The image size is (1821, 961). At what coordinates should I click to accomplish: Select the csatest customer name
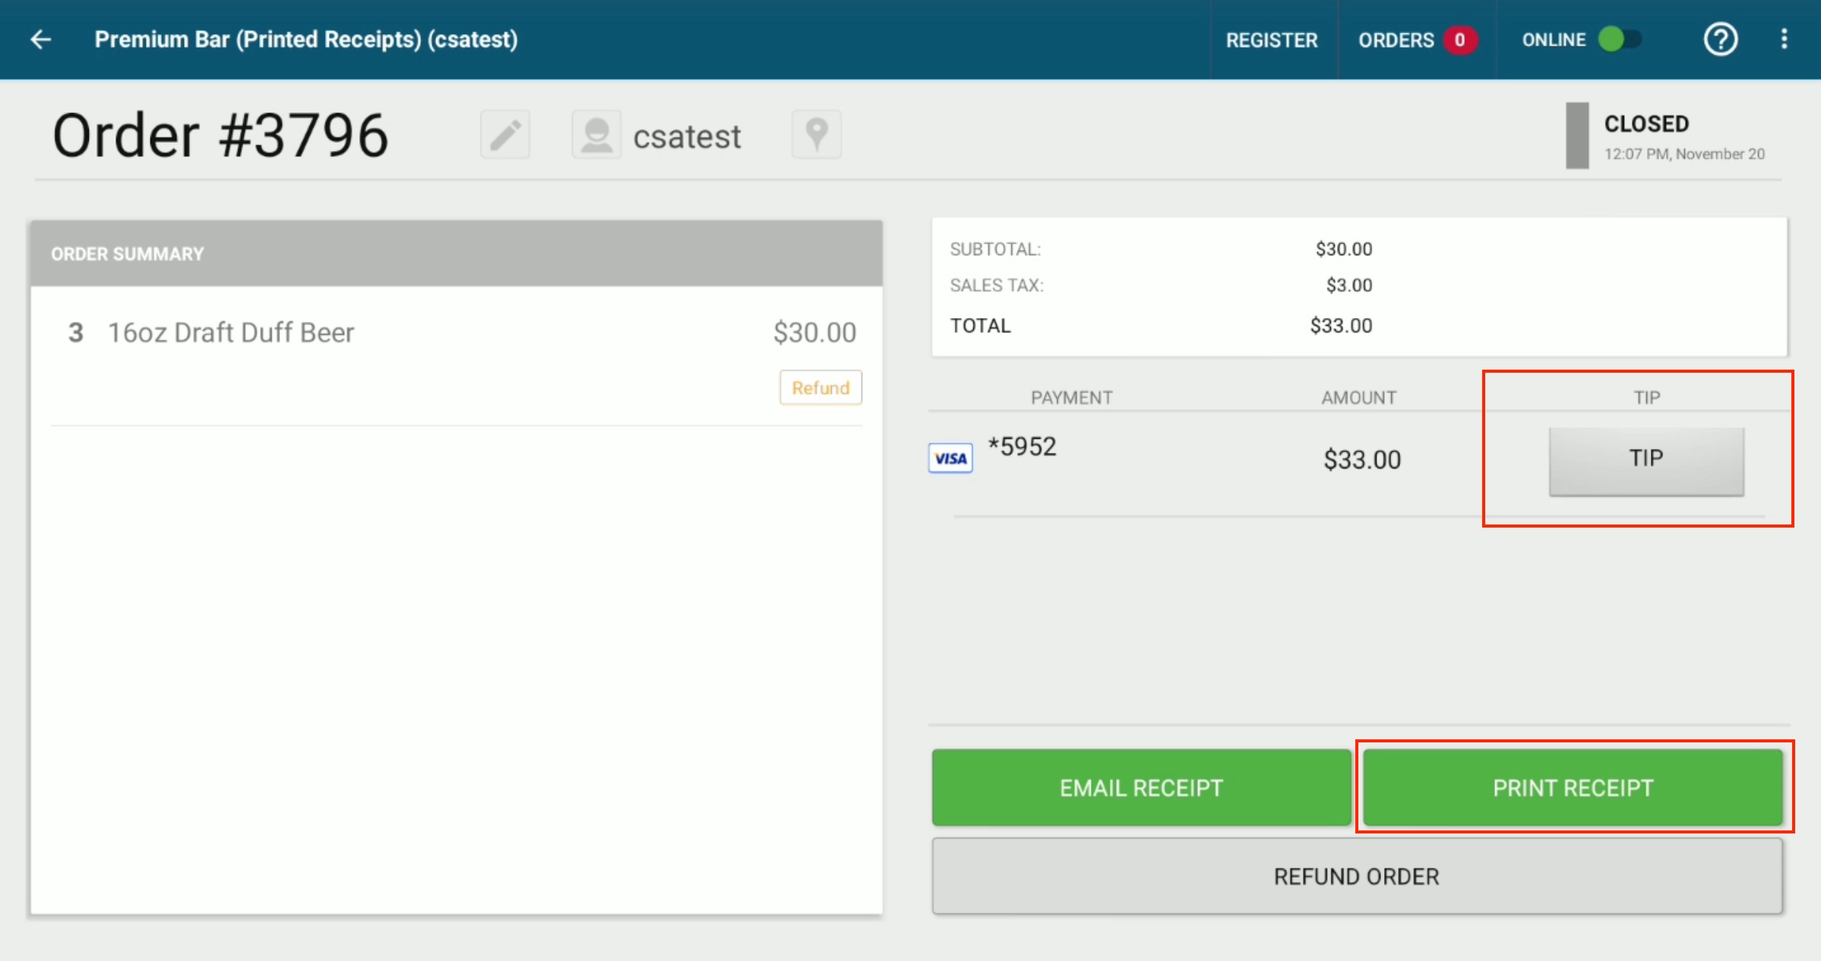coord(687,137)
